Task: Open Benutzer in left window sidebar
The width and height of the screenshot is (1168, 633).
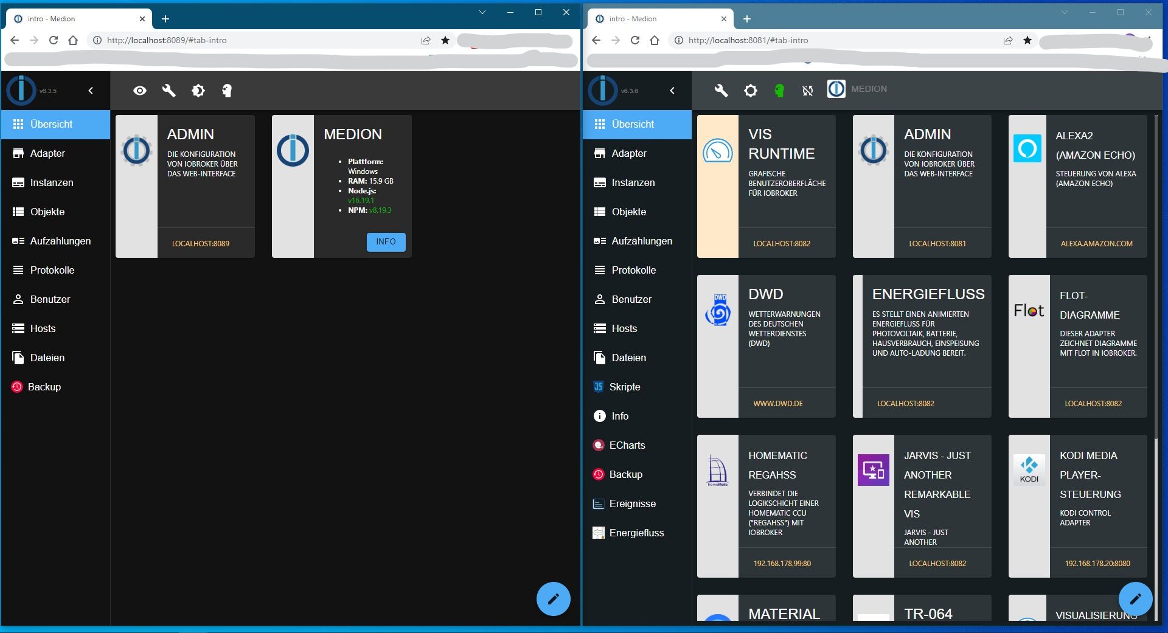Action: coord(55,299)
